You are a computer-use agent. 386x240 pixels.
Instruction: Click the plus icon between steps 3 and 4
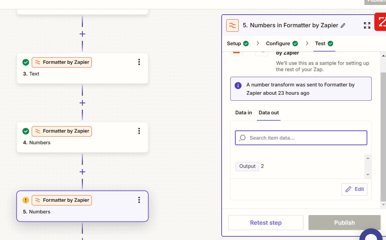click(x=83, y=103)
